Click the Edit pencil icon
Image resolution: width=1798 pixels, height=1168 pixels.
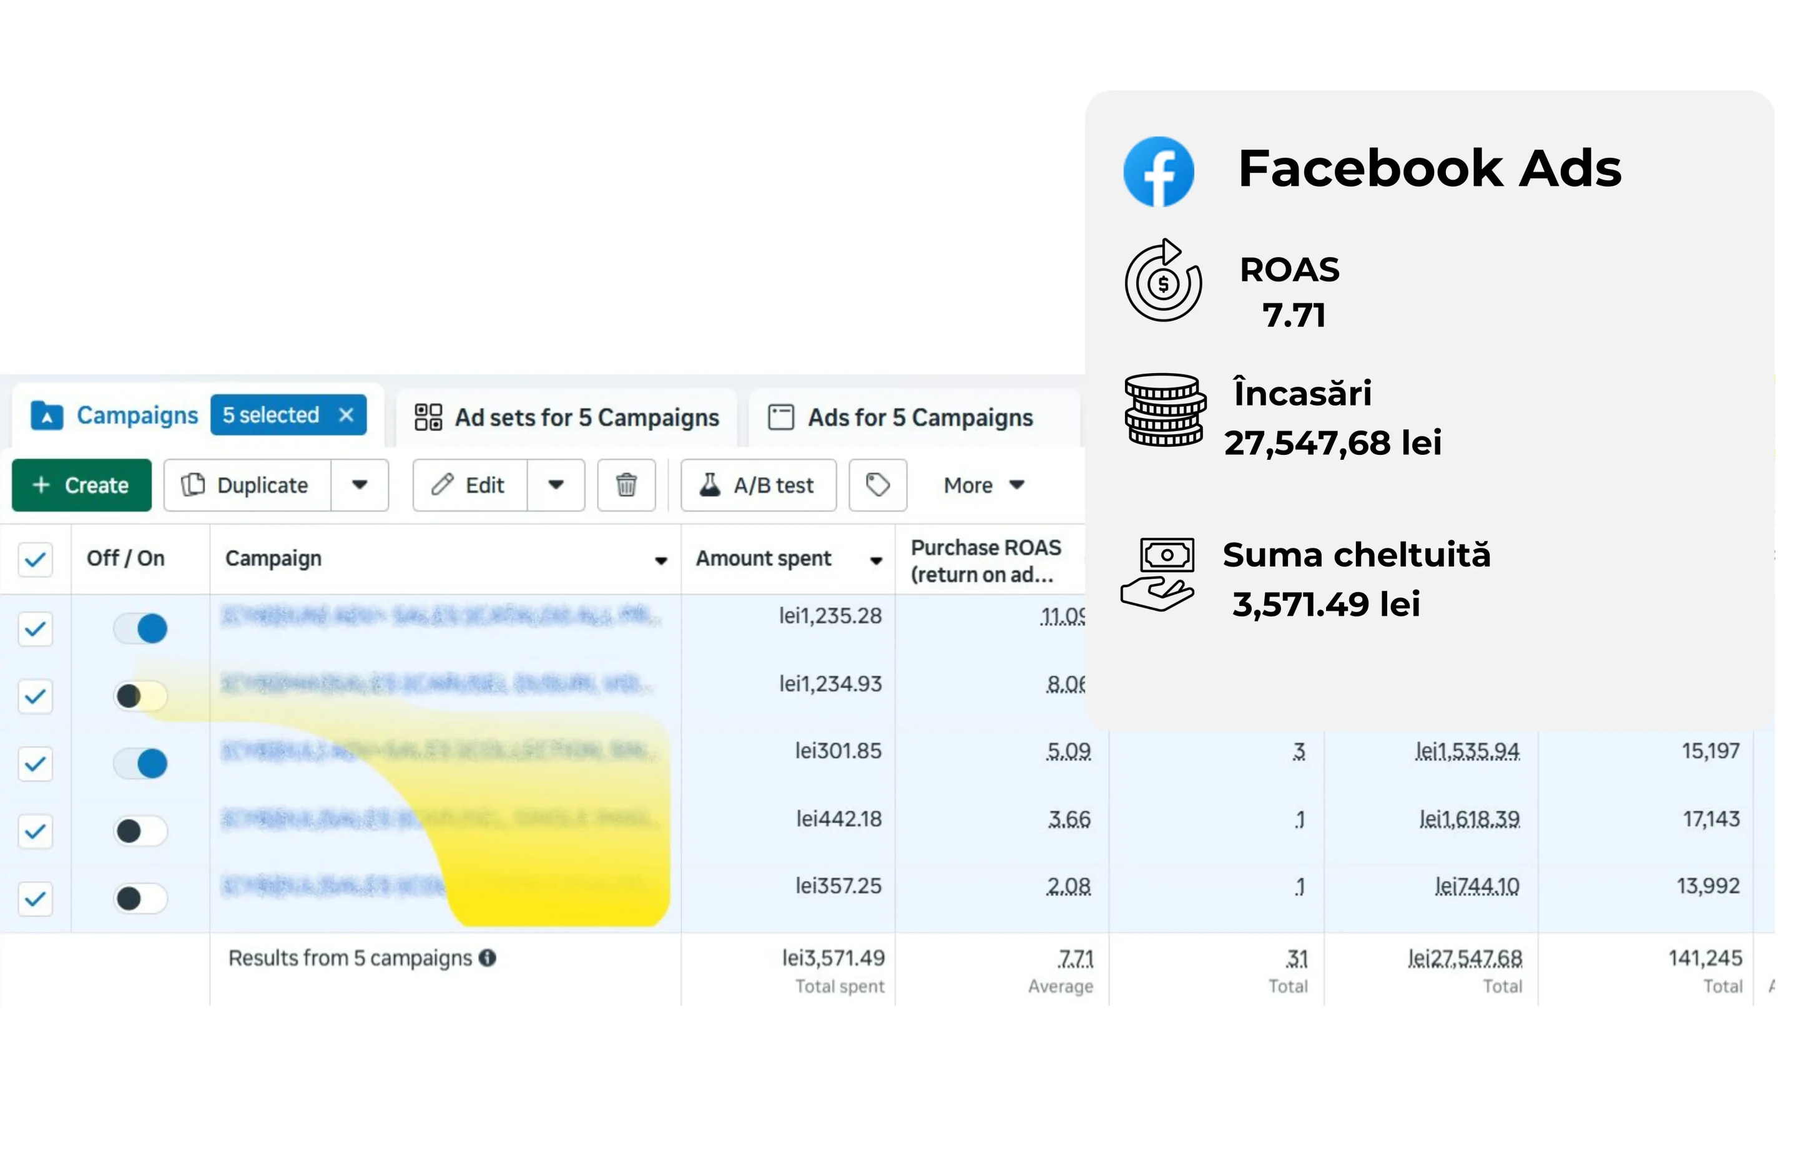tap(445, 485)
